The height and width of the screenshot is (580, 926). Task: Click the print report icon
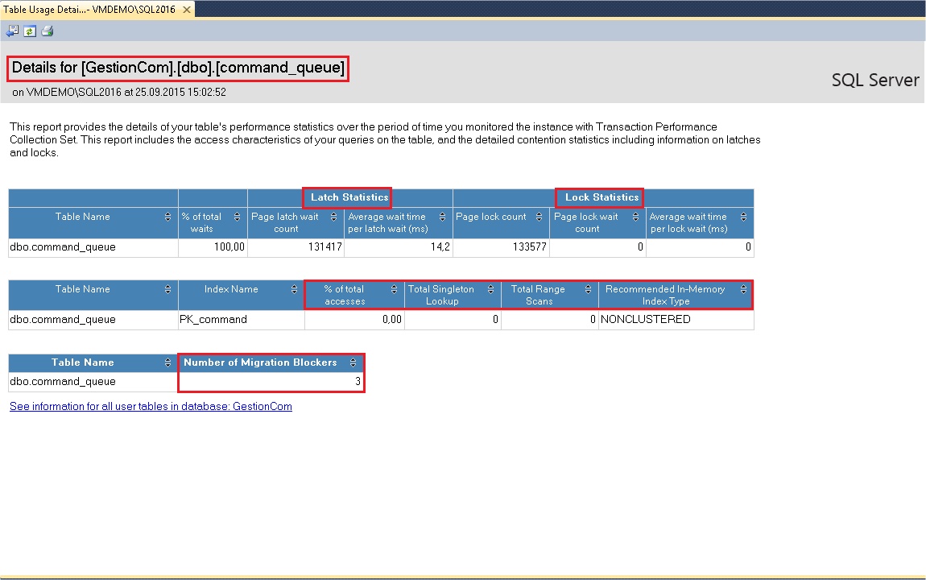[47, 31]
